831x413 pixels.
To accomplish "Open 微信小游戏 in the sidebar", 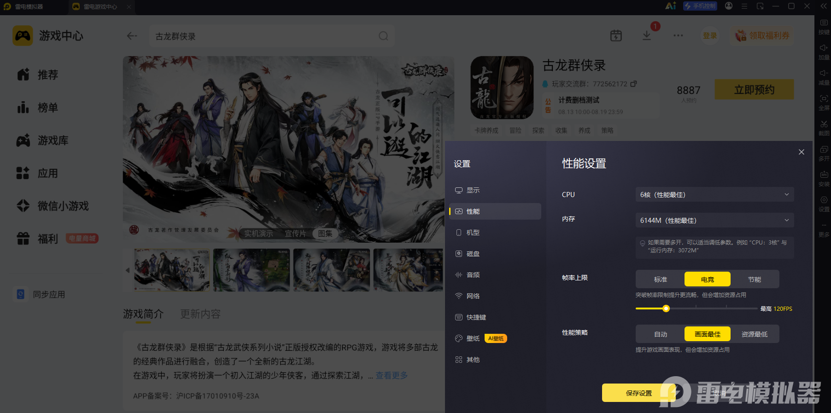I will (x=53, y=206).
